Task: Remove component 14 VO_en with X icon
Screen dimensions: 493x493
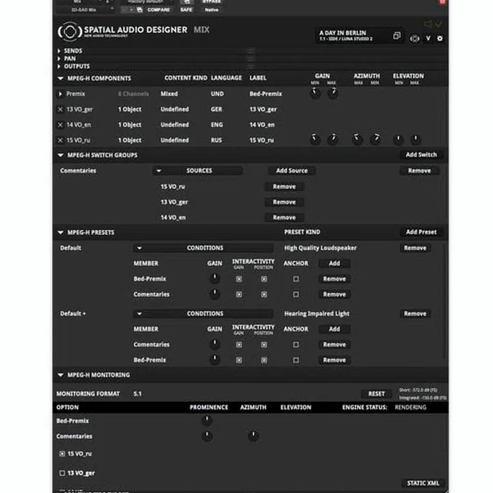Action: [60, 125]
